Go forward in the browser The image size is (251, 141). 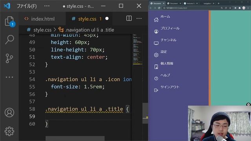155,8
